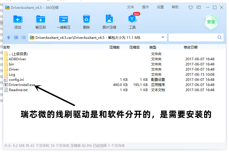
Task: Open the Help (帮助) menu
Action: [x=175, y=7]
